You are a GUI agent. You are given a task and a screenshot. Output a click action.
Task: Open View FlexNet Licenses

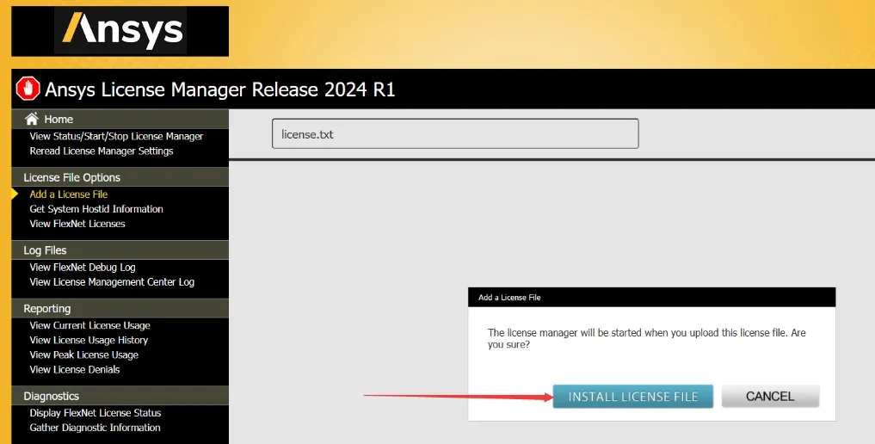click(77, 224)
